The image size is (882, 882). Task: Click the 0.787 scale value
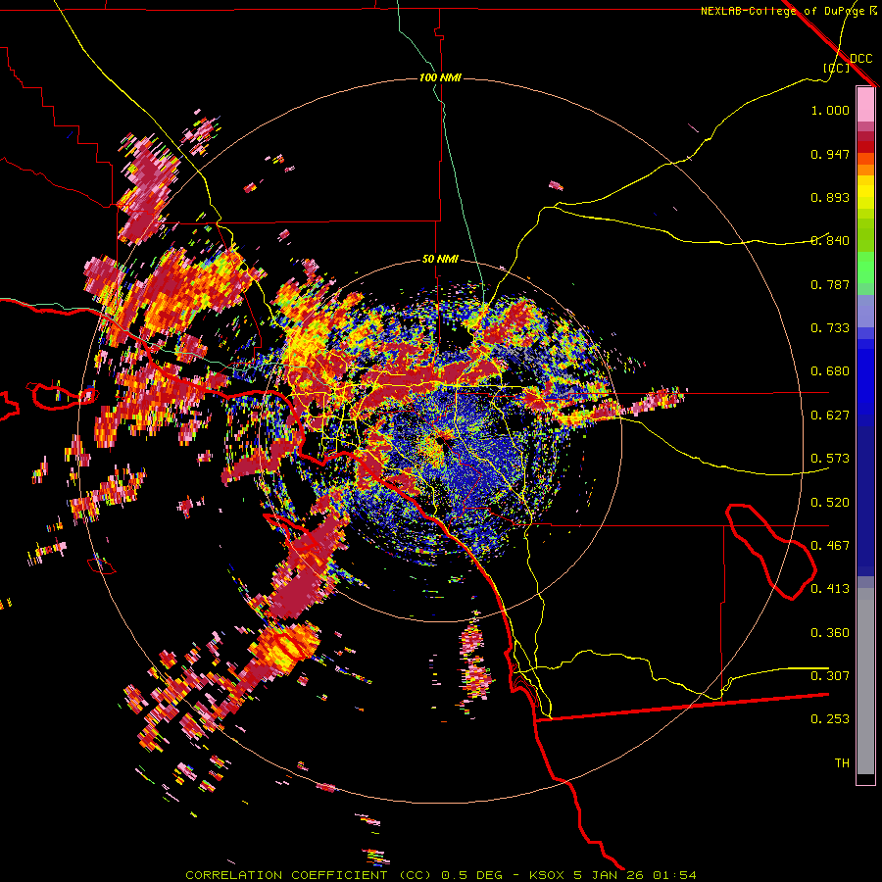tap(830, 284)
